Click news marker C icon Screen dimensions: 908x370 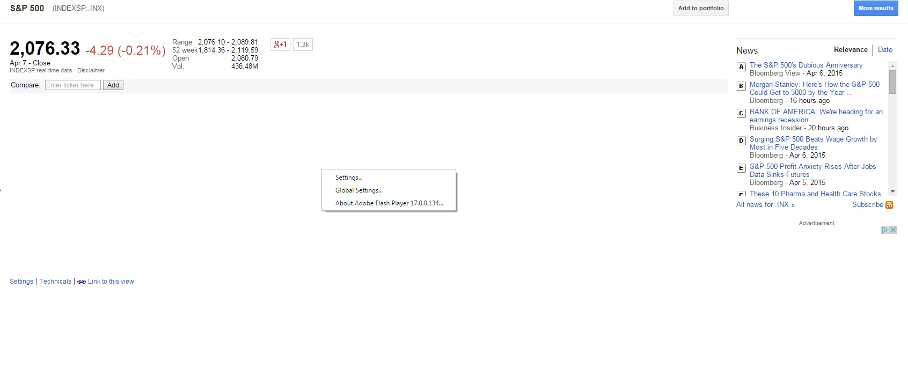(741, 113)
